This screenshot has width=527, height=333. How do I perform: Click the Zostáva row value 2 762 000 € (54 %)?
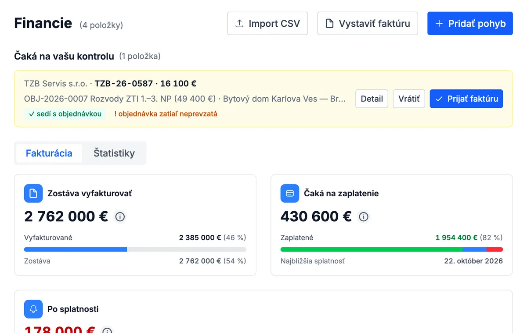(x=213, y=261)
